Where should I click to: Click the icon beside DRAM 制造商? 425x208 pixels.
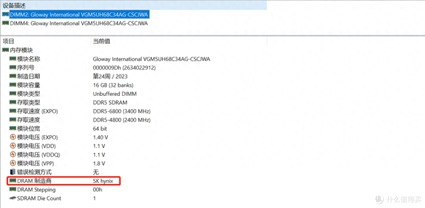[x=13, y=181]
